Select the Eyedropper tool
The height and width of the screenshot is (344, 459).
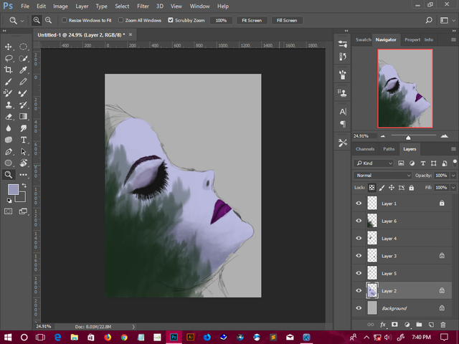[x=24, y=70]
